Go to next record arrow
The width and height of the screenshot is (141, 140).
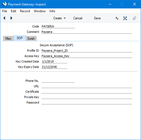pos(11,18)
